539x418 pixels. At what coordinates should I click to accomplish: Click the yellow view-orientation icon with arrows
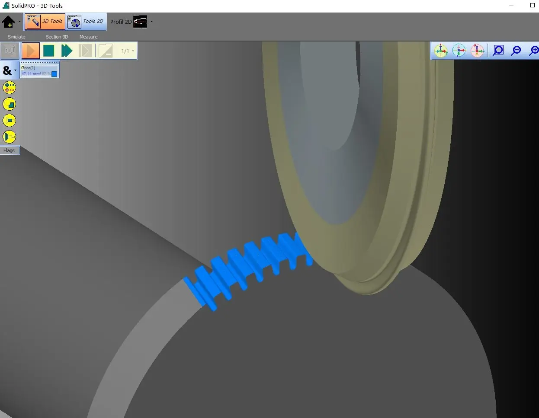(441, 51)
